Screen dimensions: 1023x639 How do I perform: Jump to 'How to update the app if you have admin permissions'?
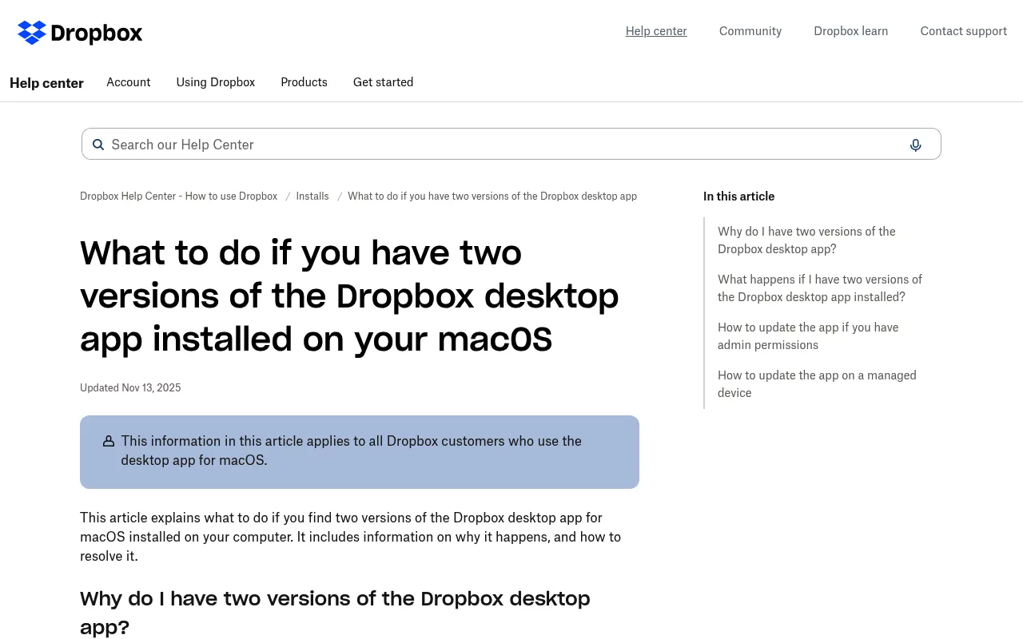point(808,336)
